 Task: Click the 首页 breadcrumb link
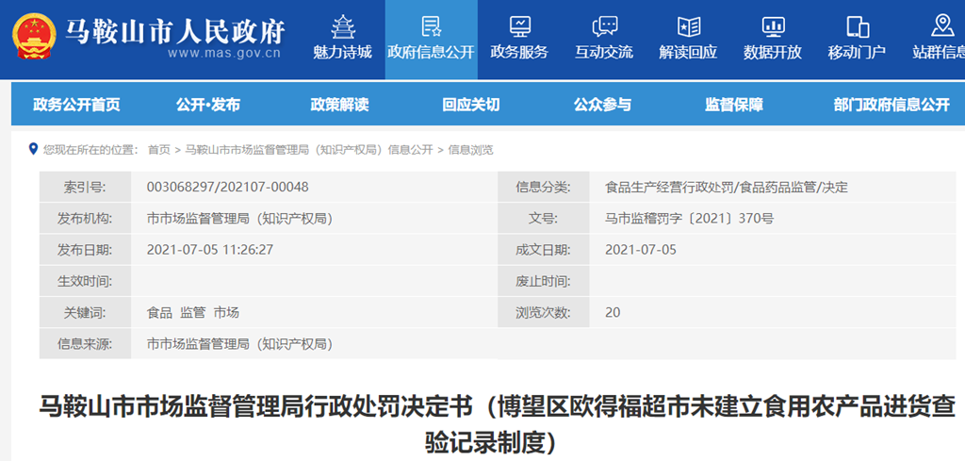coord(159,150)
